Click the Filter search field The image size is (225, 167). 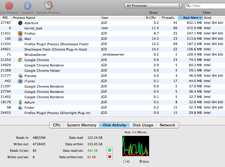point(205,6)
